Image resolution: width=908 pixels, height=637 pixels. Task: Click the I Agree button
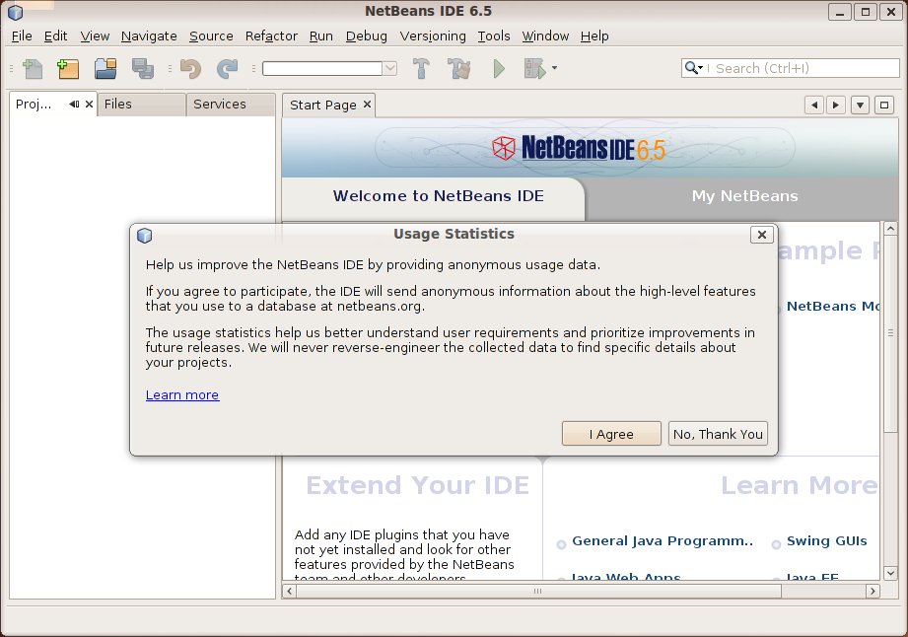pos(611,434)
